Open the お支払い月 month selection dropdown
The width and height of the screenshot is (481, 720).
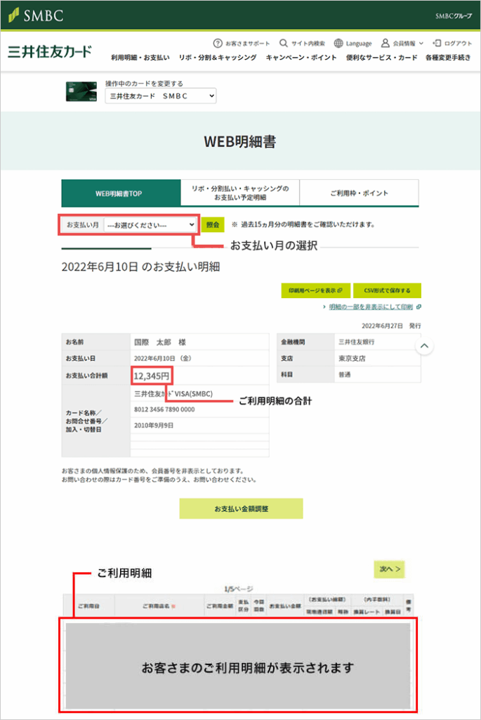point(150,225)
